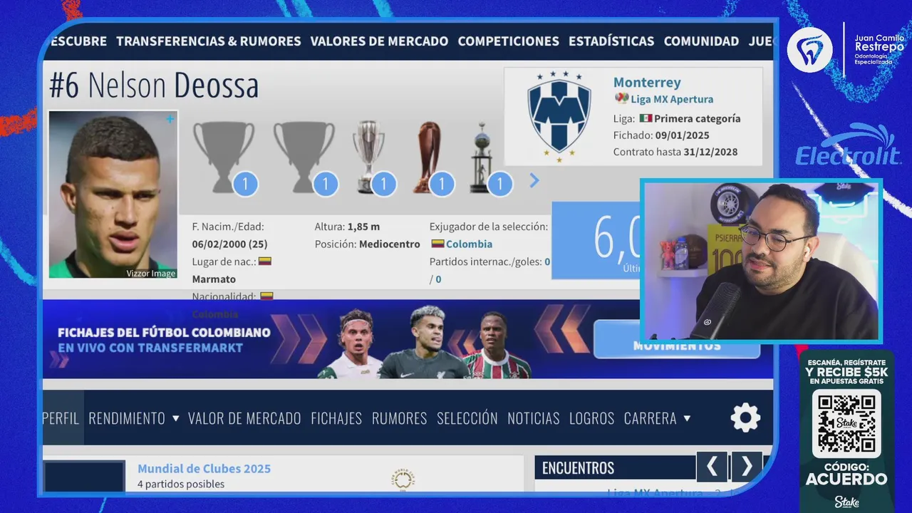Click the Liga MX Apertura icon
The height and width of the screenshot is (513, 912).
coord(621,99)
